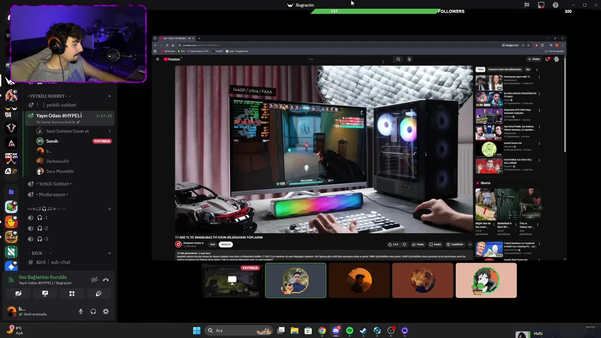Click the YouTube Kaydet save button

[x=435, y=244]
